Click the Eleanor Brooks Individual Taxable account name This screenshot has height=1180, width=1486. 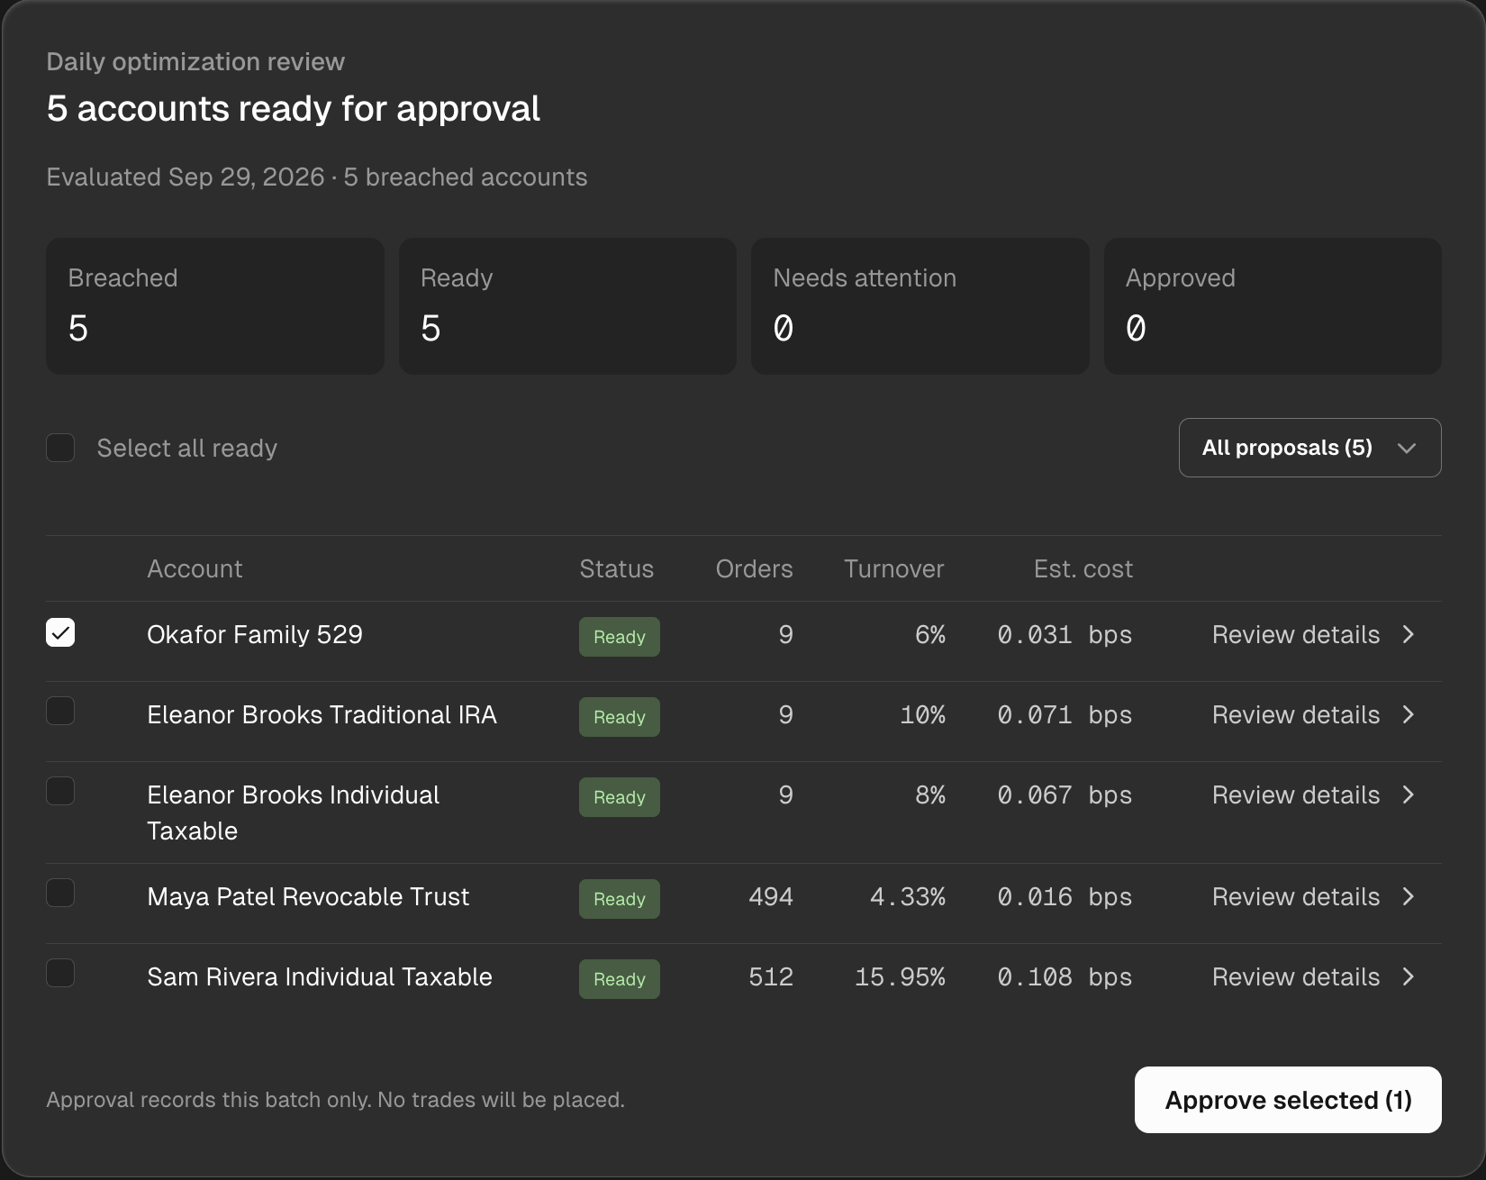[x=294, y=812]
